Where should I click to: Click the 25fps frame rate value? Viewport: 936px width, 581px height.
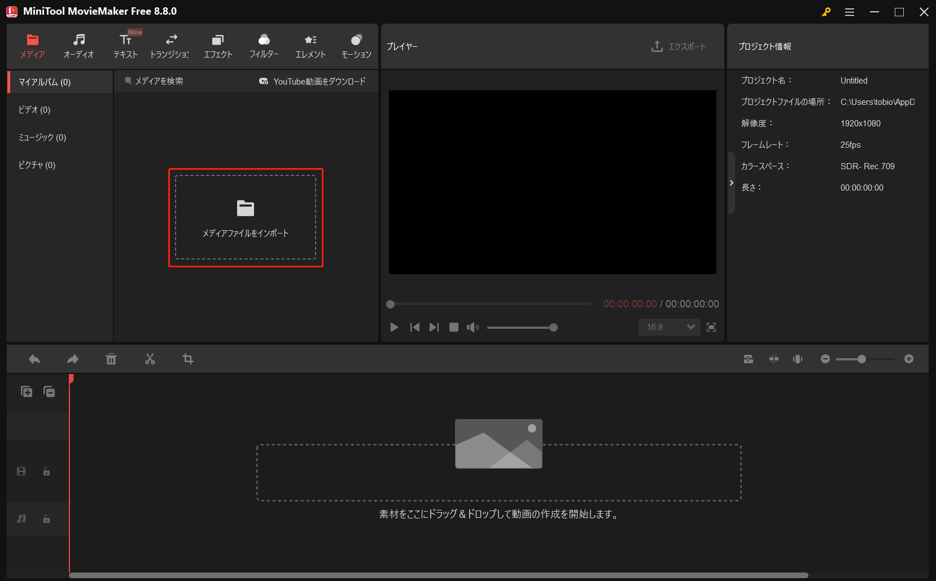tap(850, 145)
